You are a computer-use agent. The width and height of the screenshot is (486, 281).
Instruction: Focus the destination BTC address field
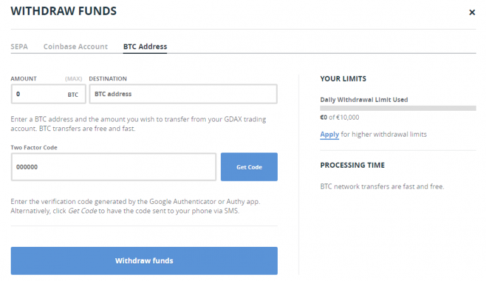point(182,94)
